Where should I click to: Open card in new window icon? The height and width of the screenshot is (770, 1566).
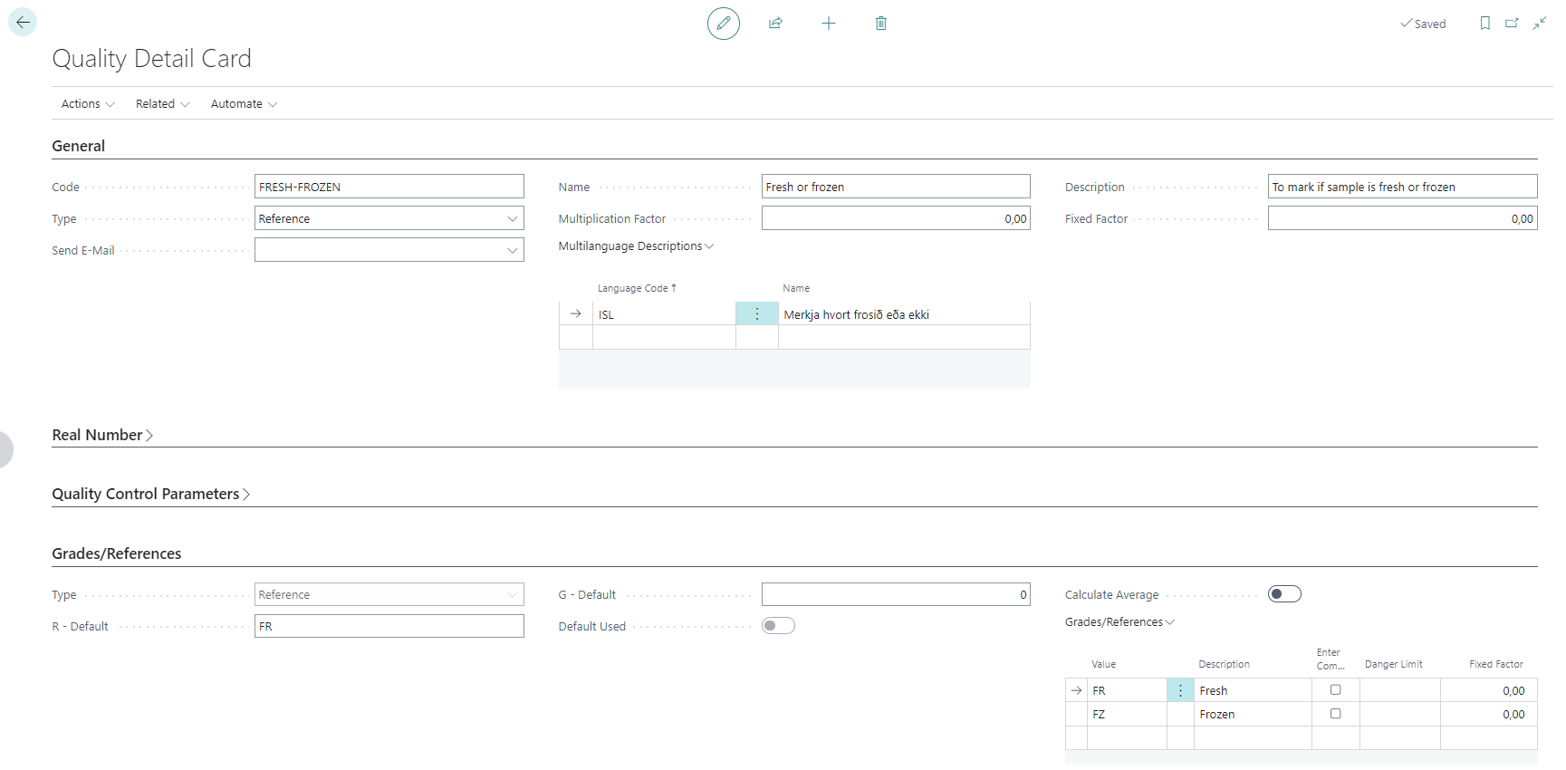coord(1512,24)
